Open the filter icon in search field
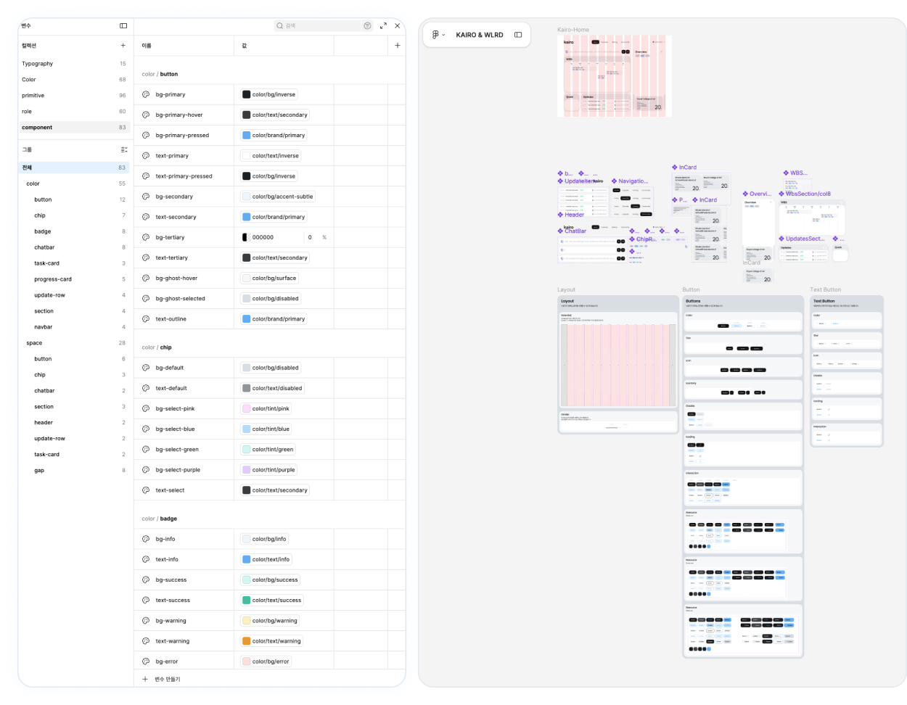907x705 pixels. (367, 25)
